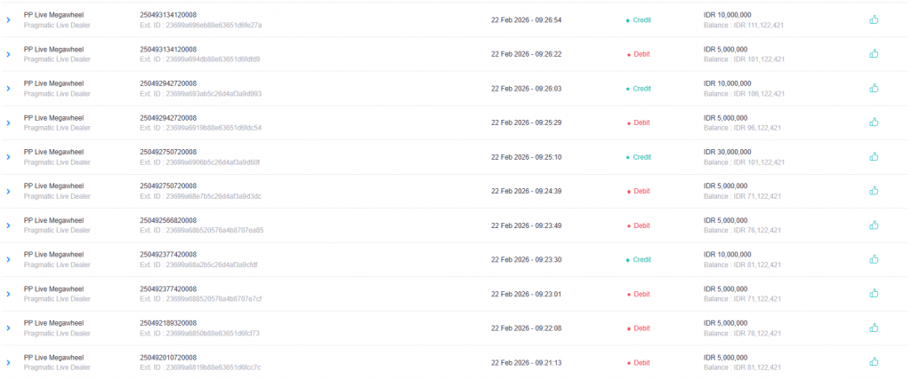This screenshot has height=379, width=911.
Task: Click Debit status at 09:25:29
Action: [x=641, y=122]
